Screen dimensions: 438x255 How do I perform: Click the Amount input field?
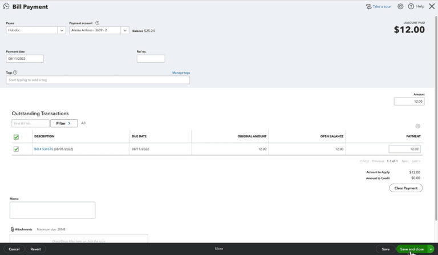[x=409, y=102]
